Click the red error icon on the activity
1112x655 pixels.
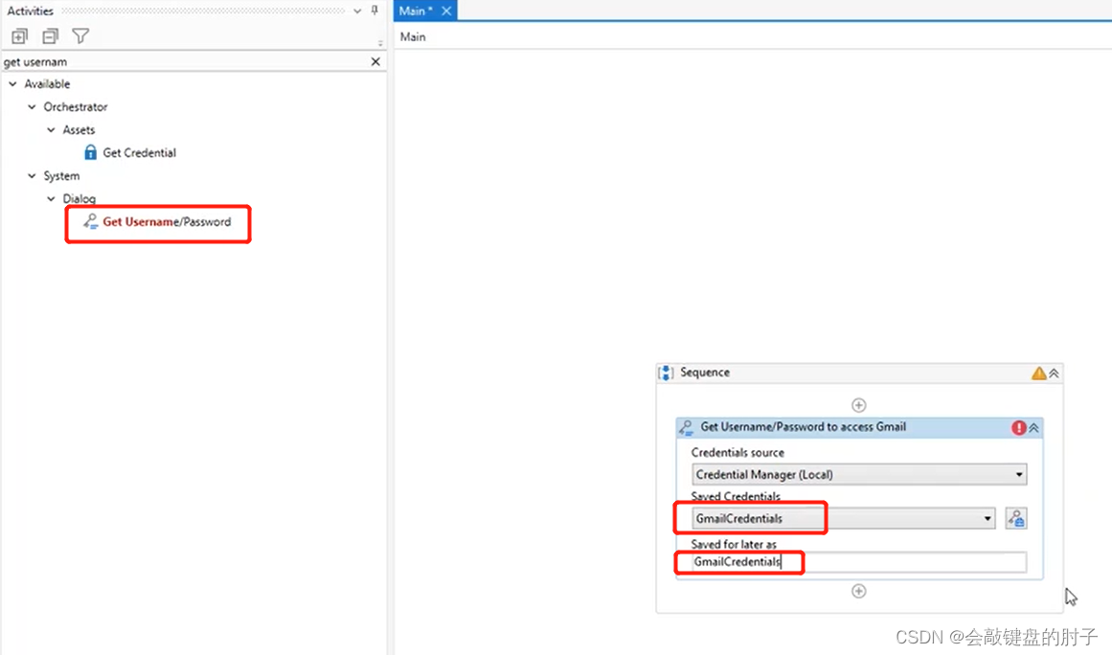coord(1019,427)
